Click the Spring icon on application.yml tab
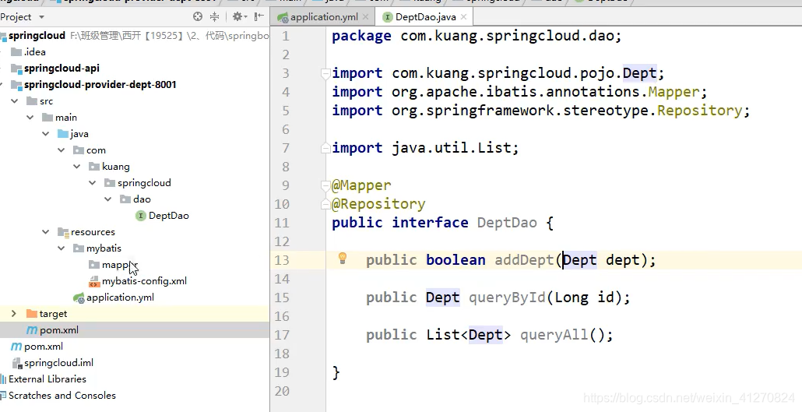The image size is (802, 412). (283, 17)
